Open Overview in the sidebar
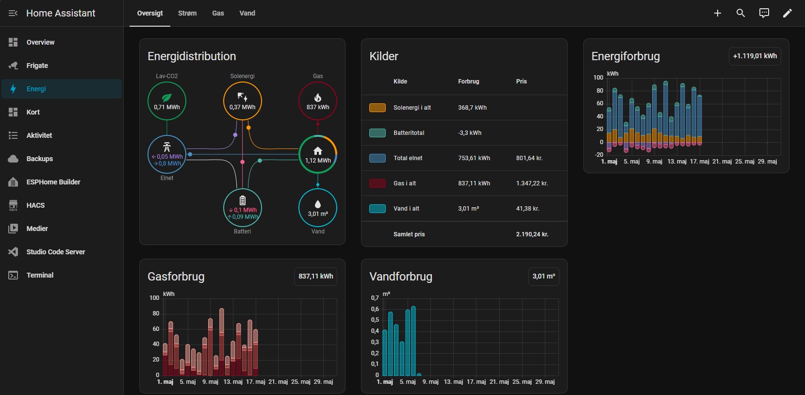 click(62, 42)
